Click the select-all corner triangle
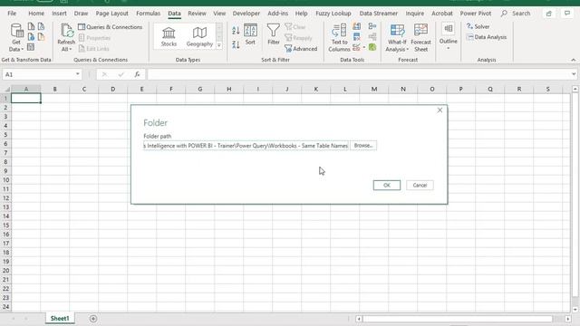 [6, 89]
